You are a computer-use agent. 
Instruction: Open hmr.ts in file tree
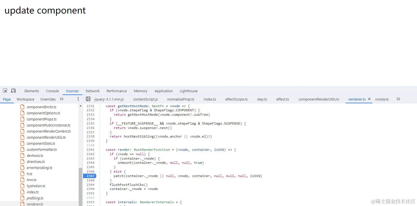(x=32, y=180)
